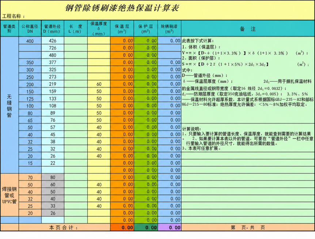This screenshot has width=315, height=239.
Task: Select the outer diameter 76 cell
Action: click(x=53, y=120)
